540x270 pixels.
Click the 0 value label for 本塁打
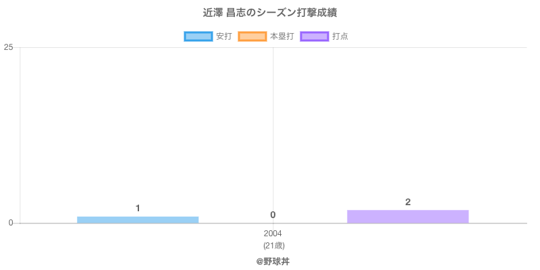[273, 215]
